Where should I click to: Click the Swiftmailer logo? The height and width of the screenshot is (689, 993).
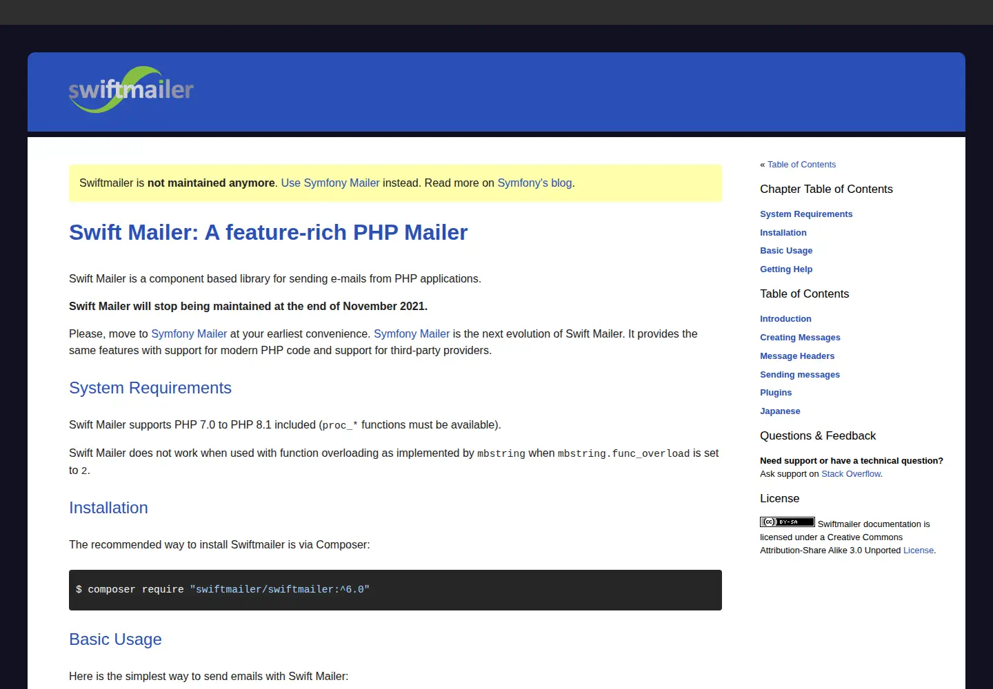131,90
